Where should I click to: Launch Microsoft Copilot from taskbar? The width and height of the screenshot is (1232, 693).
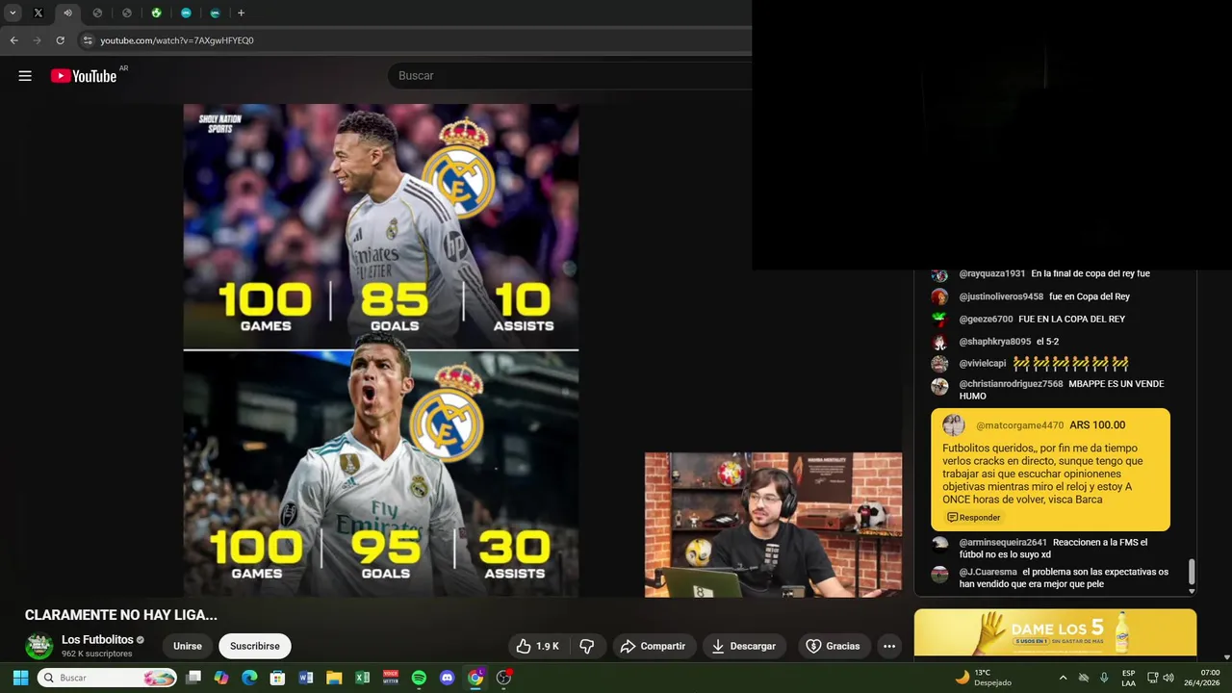[221, 678]
